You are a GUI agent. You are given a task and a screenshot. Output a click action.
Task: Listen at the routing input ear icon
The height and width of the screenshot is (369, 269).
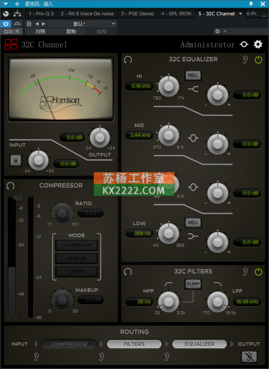36,357
